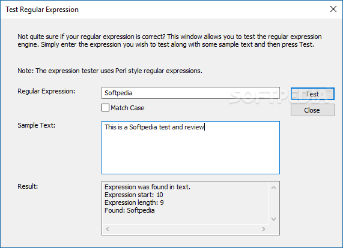
Task: Place cursor on 'Softpedia' in the sample text
Action: [143, 127]
